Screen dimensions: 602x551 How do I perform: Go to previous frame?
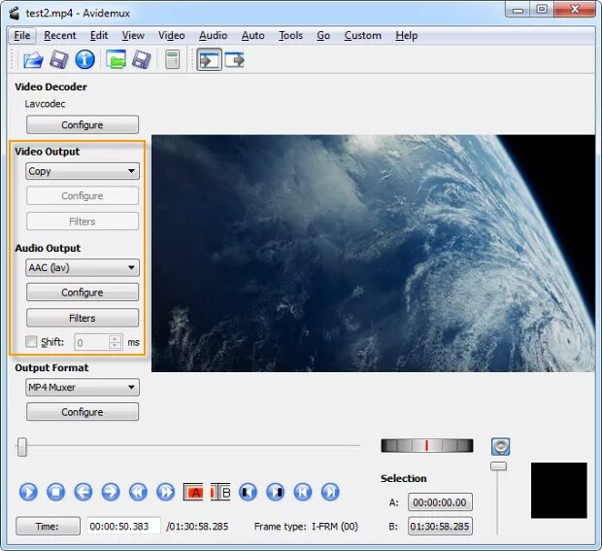pos(84,492)
